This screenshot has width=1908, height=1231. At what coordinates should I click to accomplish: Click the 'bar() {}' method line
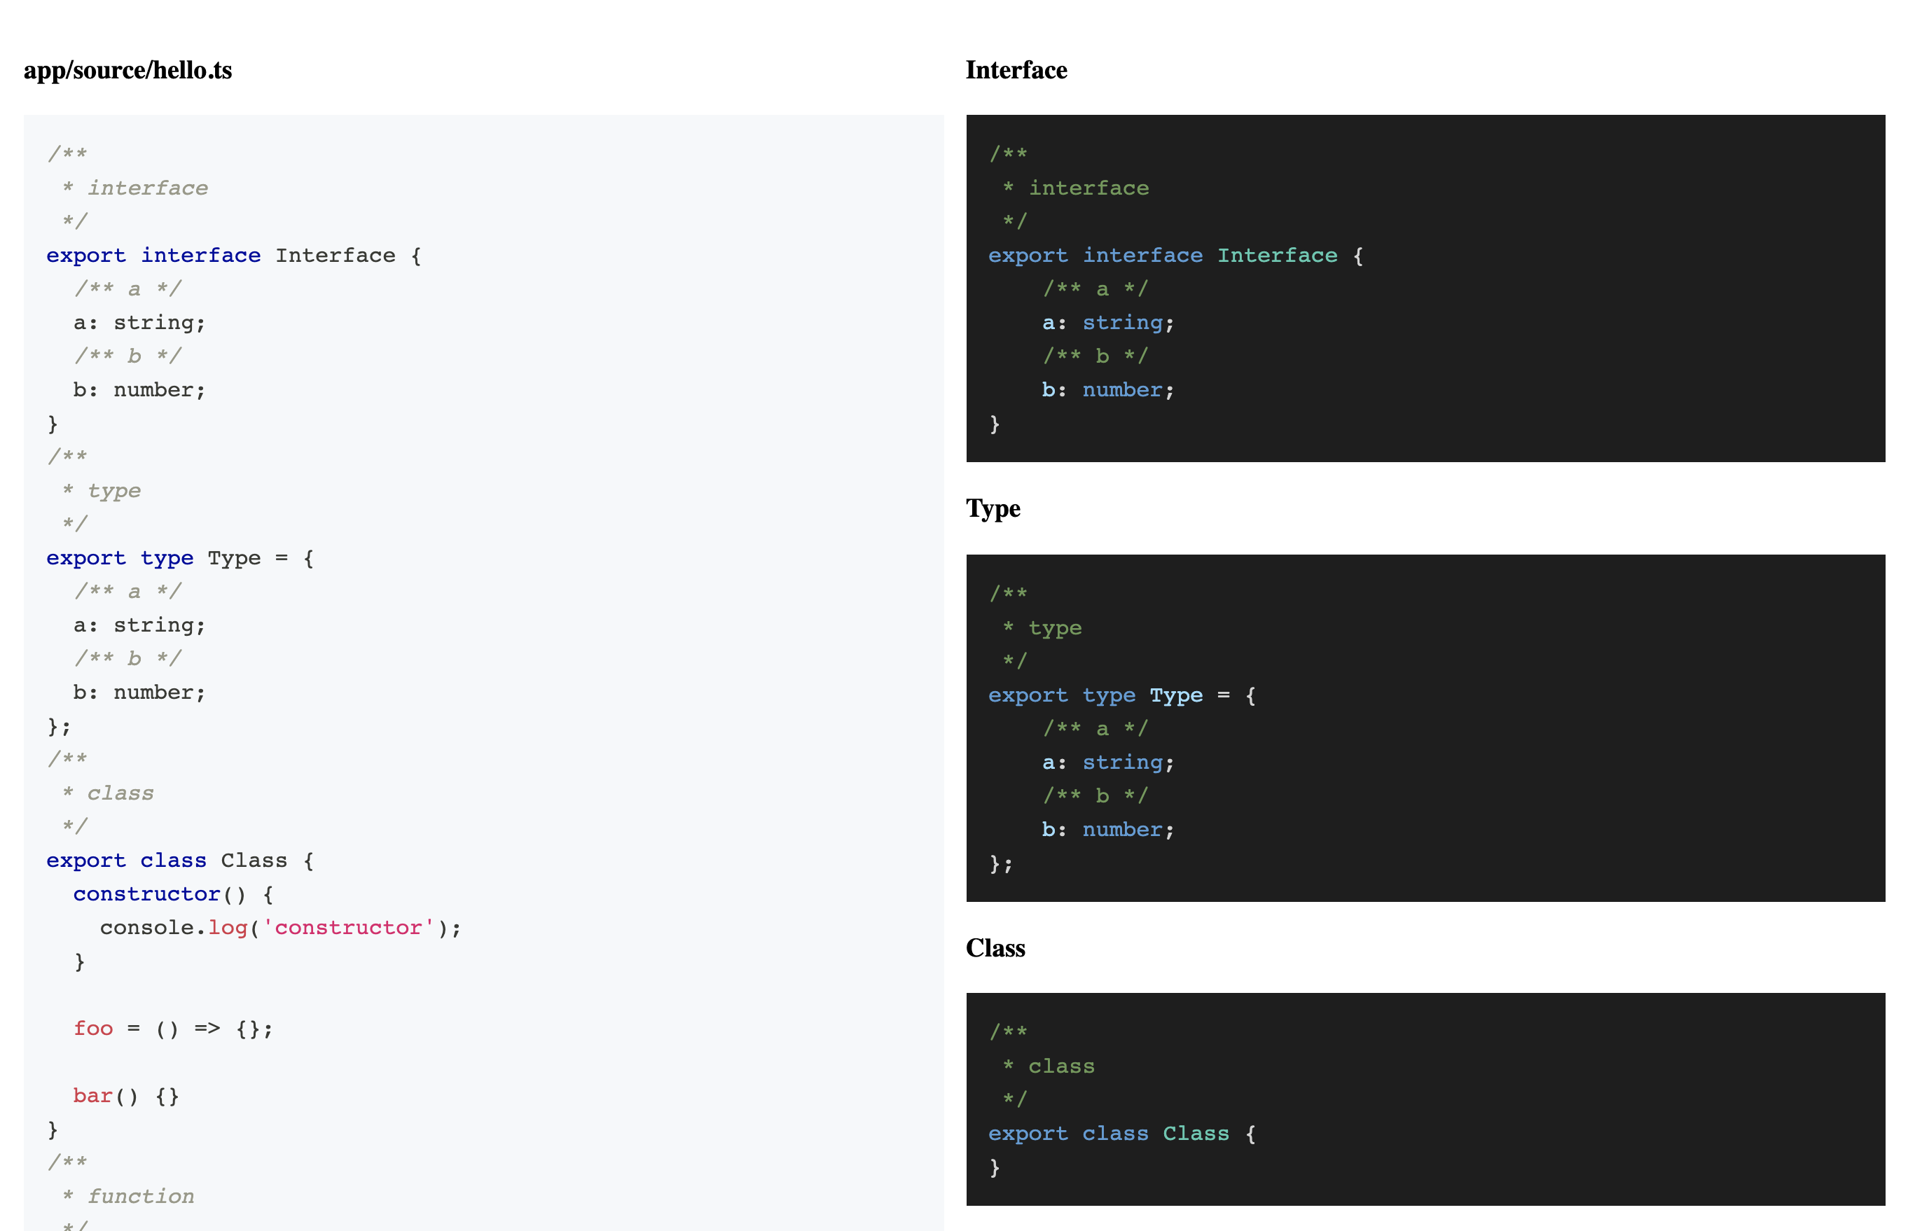pyautogui.click(x=125, y=1096)
